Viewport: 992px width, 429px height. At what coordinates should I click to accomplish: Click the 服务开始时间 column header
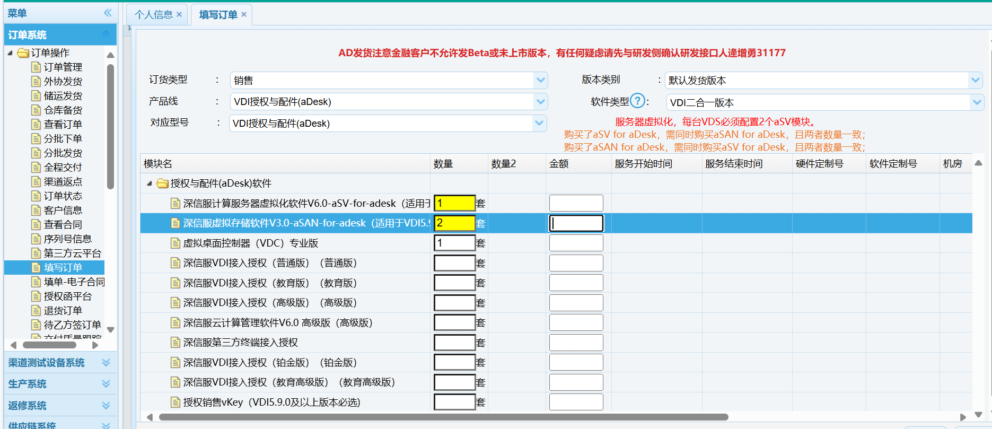point(657,164)
